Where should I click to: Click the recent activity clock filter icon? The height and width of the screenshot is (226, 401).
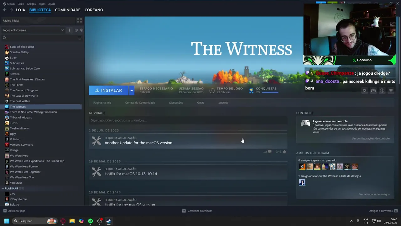76,30
